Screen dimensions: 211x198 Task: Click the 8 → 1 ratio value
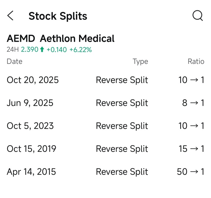(x=193, y=103)
